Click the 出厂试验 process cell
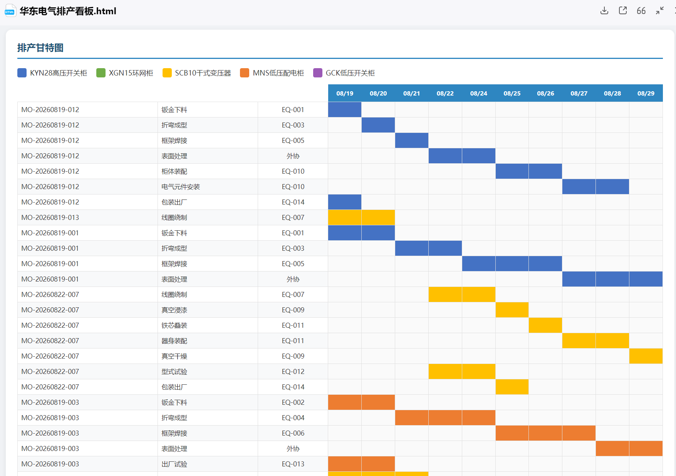Image resolution: width=676 pixels, height=476 pixels. coord(208,464)
